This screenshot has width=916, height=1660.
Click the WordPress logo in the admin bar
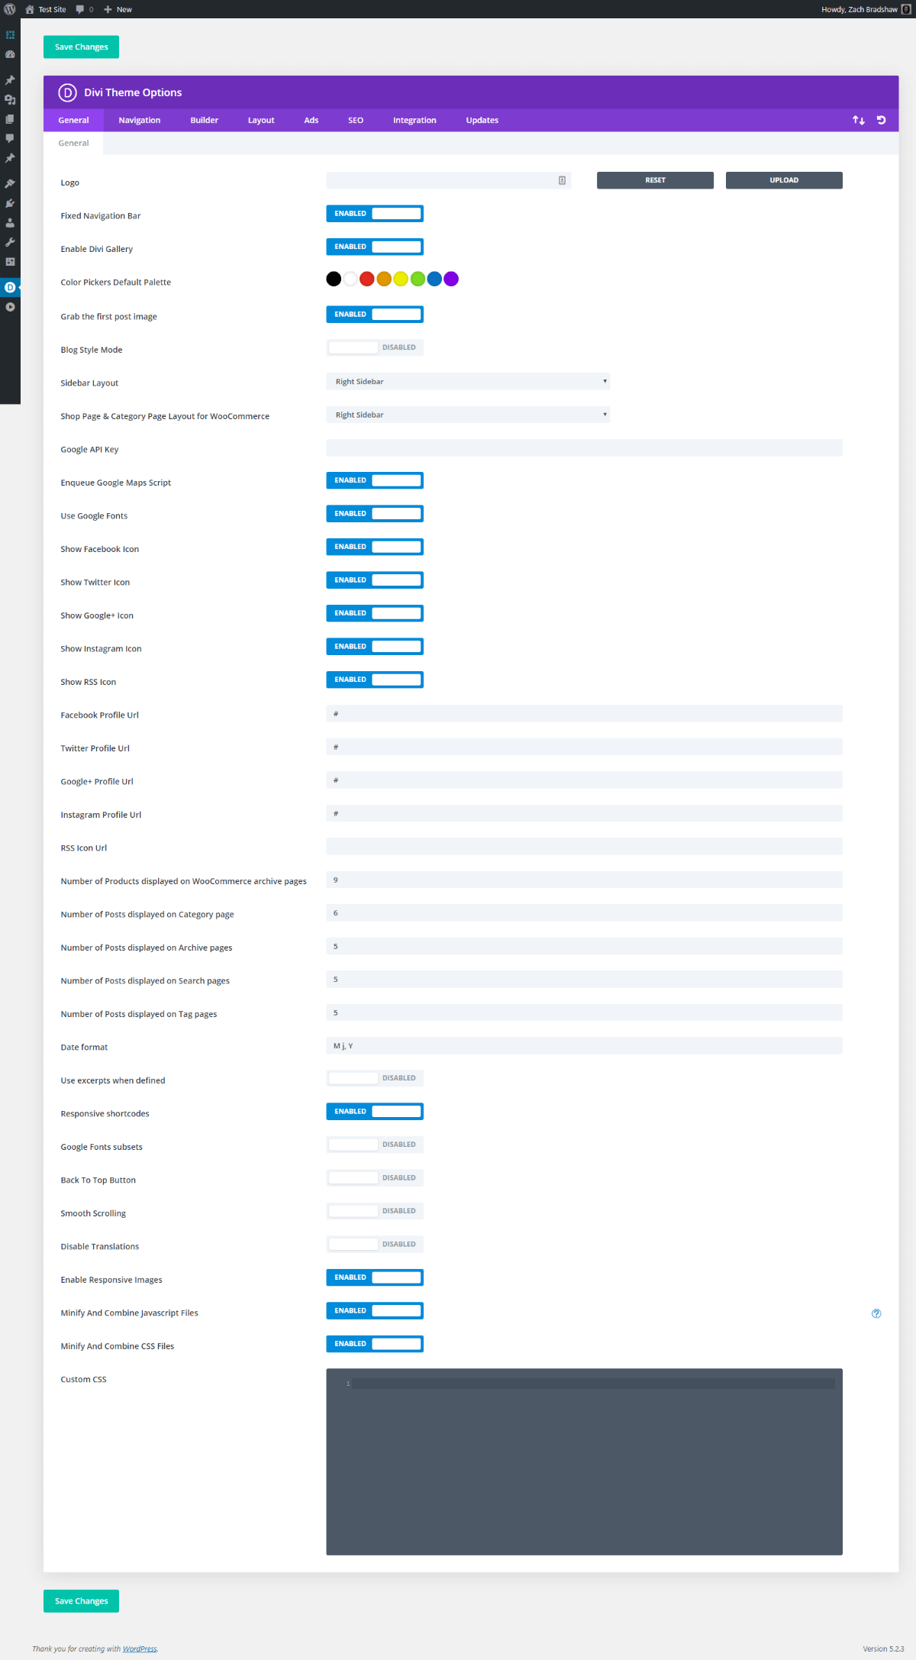click(10, 9)
